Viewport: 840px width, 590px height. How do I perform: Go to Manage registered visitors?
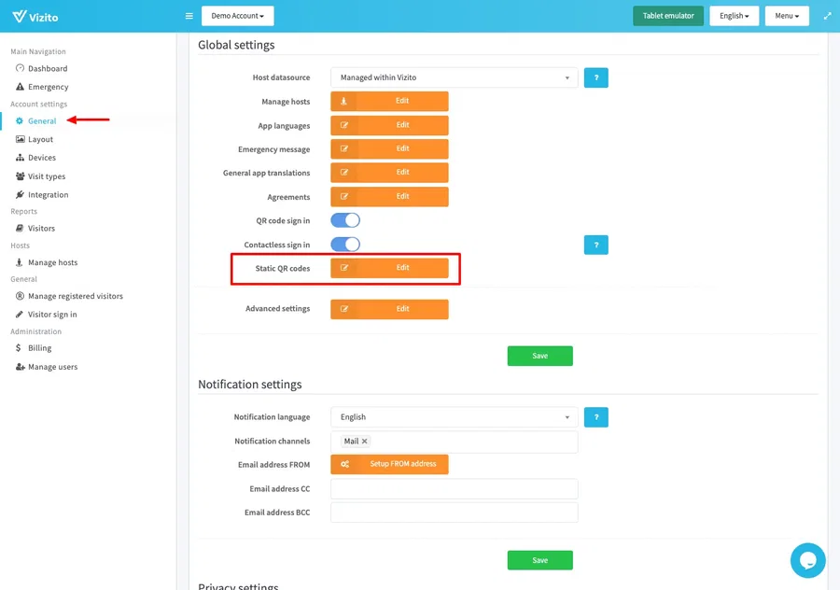click(x=76, y=296)
